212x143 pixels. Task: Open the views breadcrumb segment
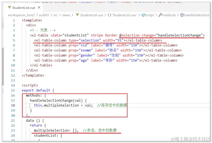66,15
